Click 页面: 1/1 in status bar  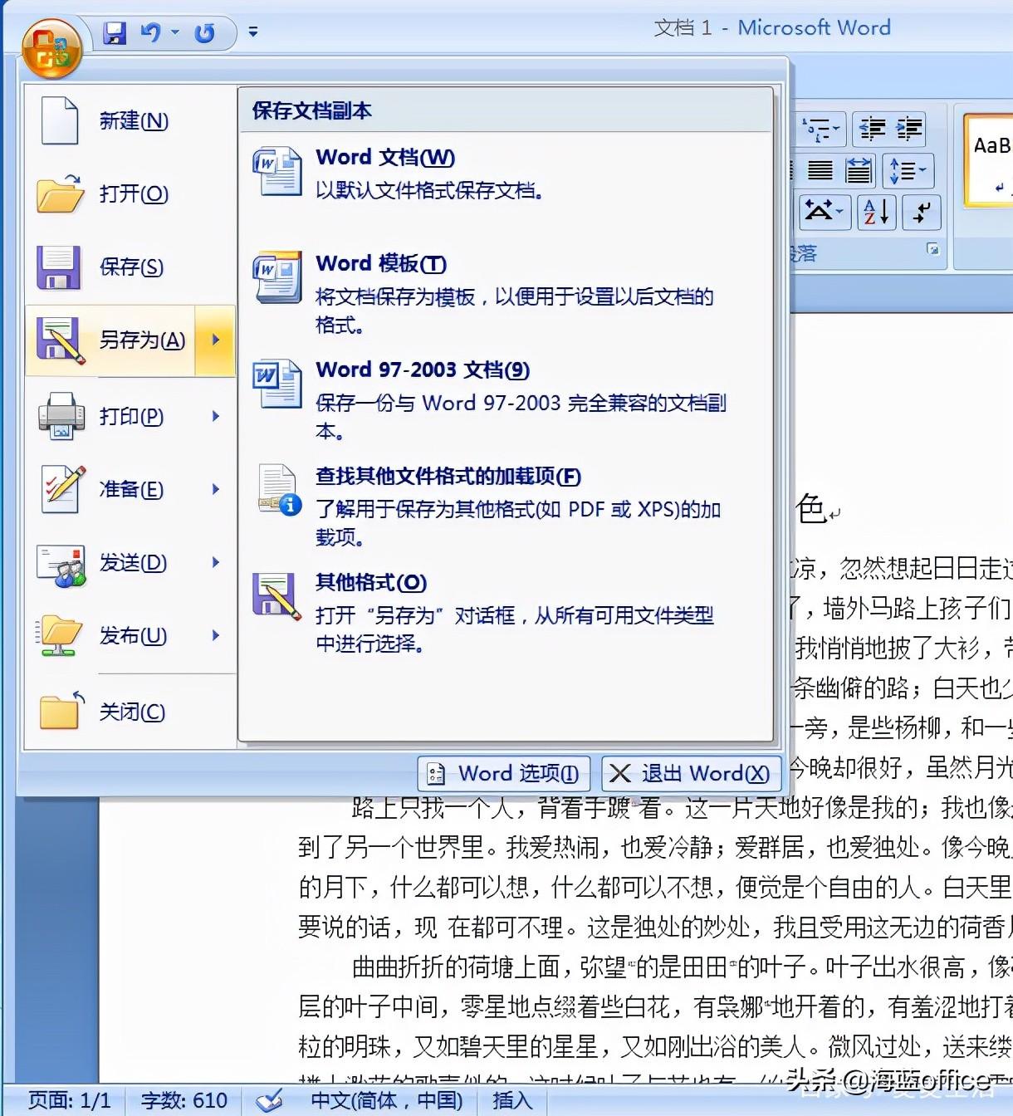pos(70,1100)
